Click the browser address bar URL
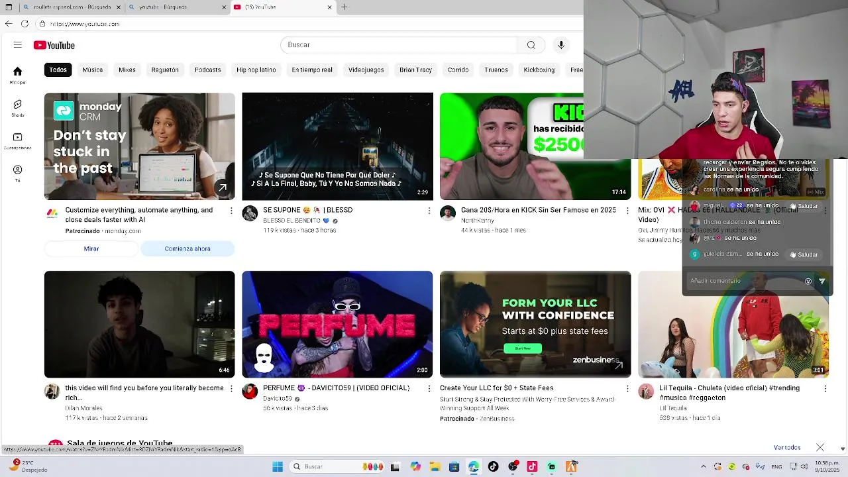The image size is (848, 477). coord(85,24)
